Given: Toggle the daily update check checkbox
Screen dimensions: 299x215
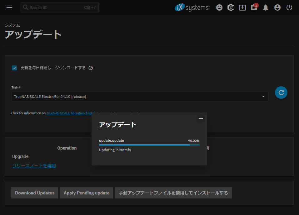Looking at the screenshot, I should [x=14, y=68].
